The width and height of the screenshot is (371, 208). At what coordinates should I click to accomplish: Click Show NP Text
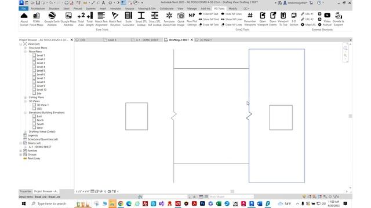tap(209, 19)
